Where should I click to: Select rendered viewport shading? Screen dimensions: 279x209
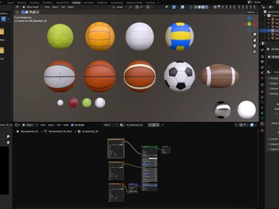click(x=206, y=7)
